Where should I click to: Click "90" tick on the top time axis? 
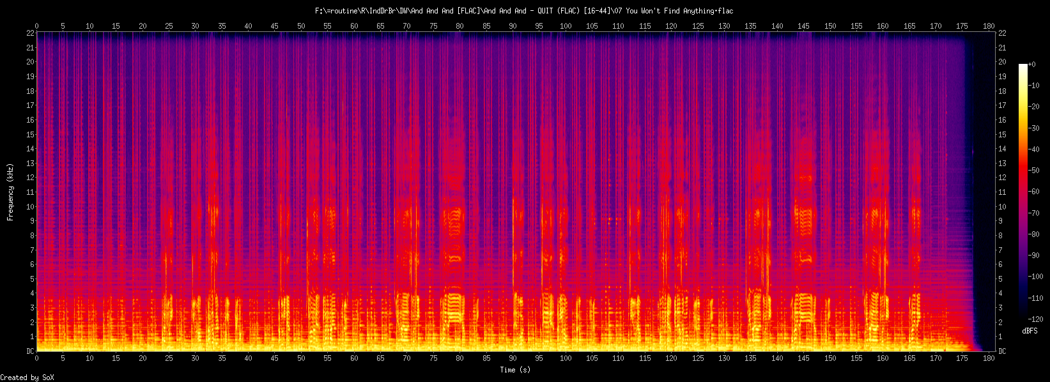(513, 26)
